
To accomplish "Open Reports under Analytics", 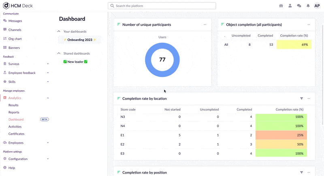I will tap(14, 112).
